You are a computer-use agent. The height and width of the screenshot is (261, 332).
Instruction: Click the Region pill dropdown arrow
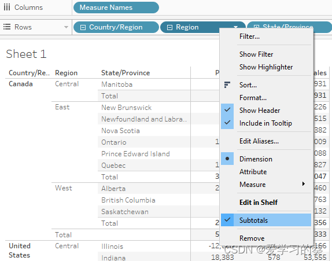point(235,27)
